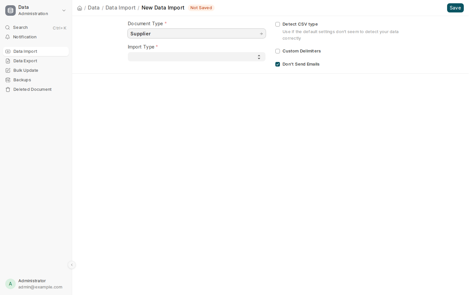Screen dimensions: 472x295
Task: Open the Backups sidebar item
Action: tap(36, 80)
